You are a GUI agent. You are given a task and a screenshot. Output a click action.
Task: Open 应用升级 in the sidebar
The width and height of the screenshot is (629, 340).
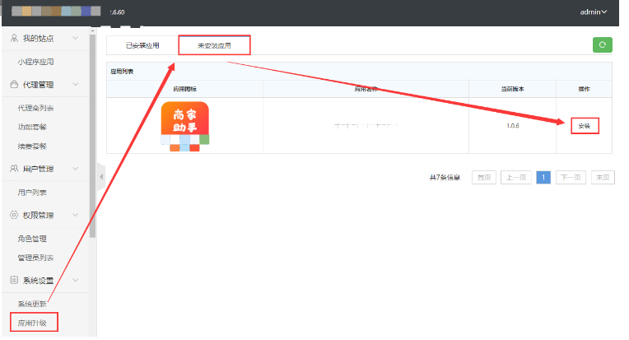(32, 323)
